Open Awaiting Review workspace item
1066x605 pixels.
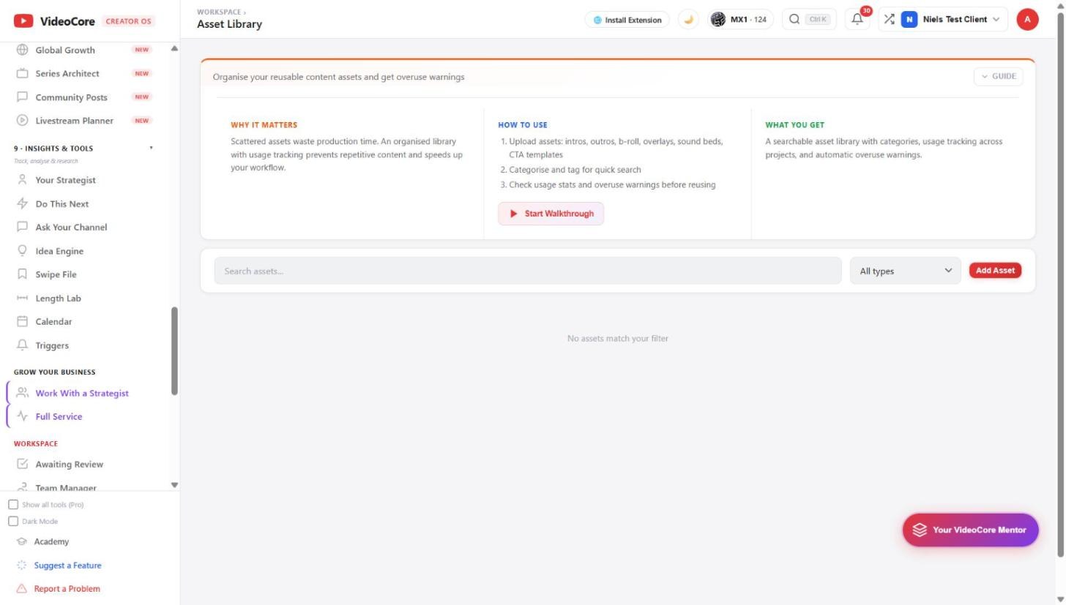coord(69,465)
